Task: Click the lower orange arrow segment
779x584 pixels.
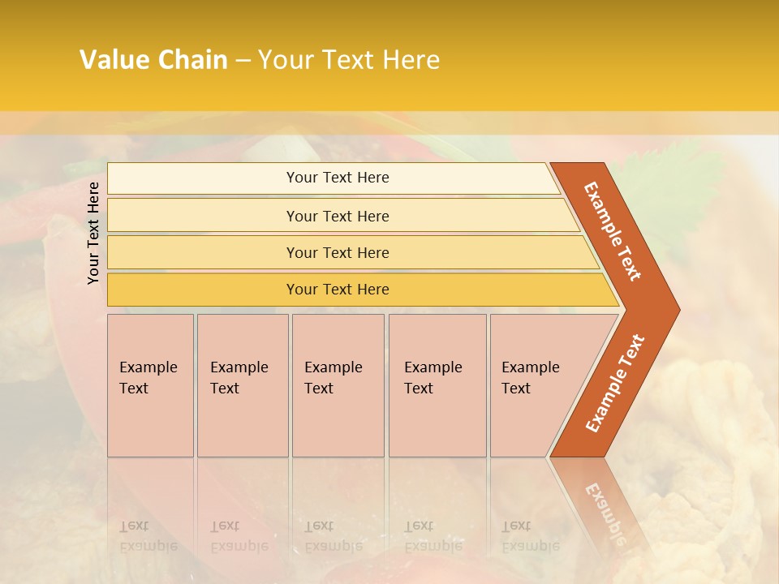Action: click(615, 385)
